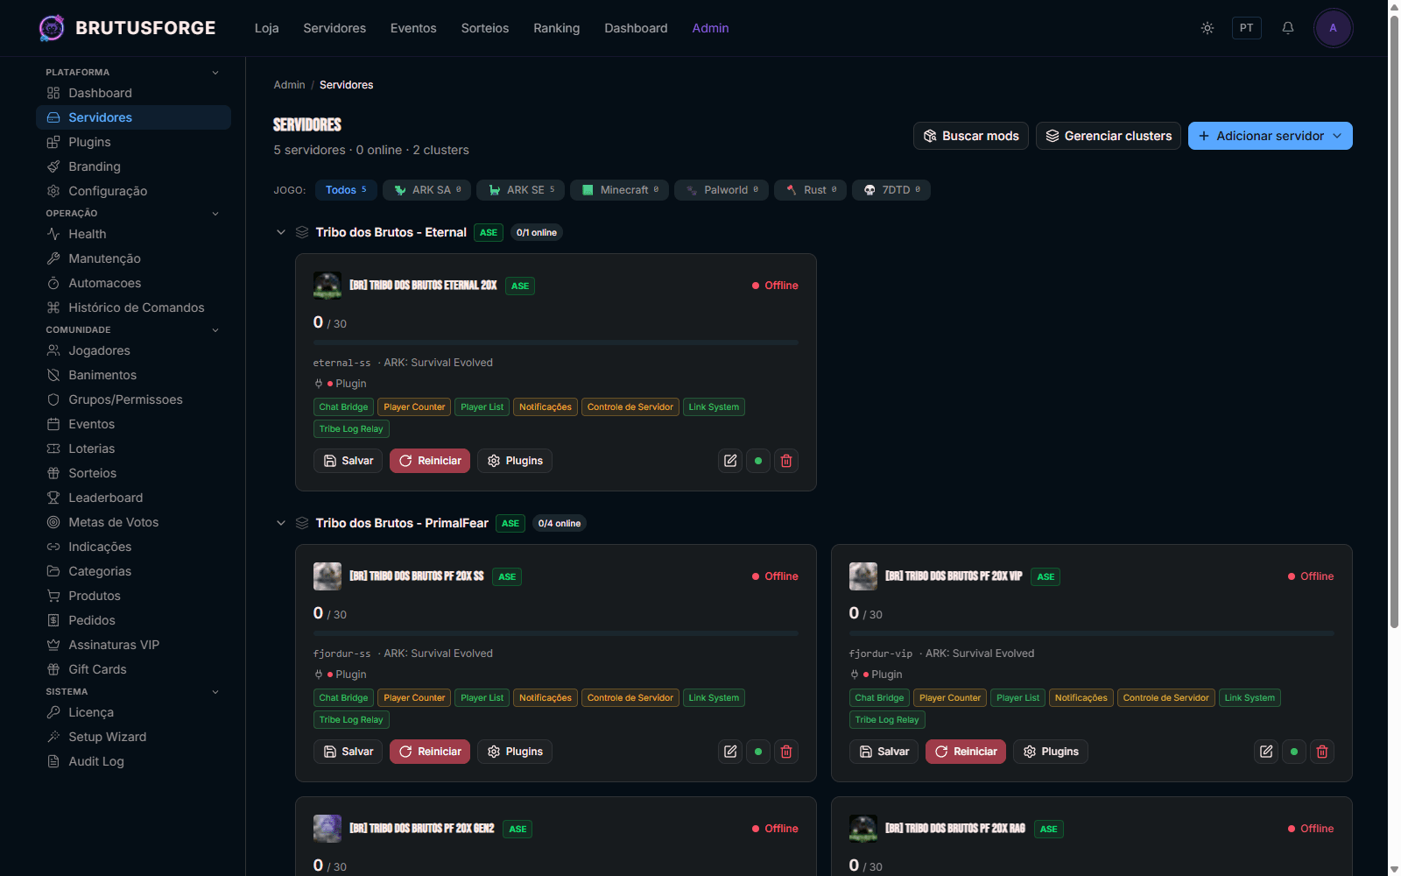Open Histórico de Comandos

tap(133, 307)
